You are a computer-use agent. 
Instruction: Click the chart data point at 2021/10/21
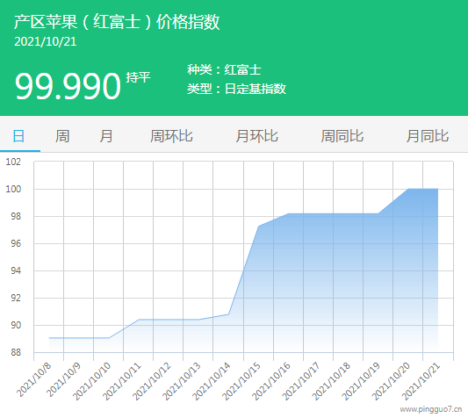[437, 189]
